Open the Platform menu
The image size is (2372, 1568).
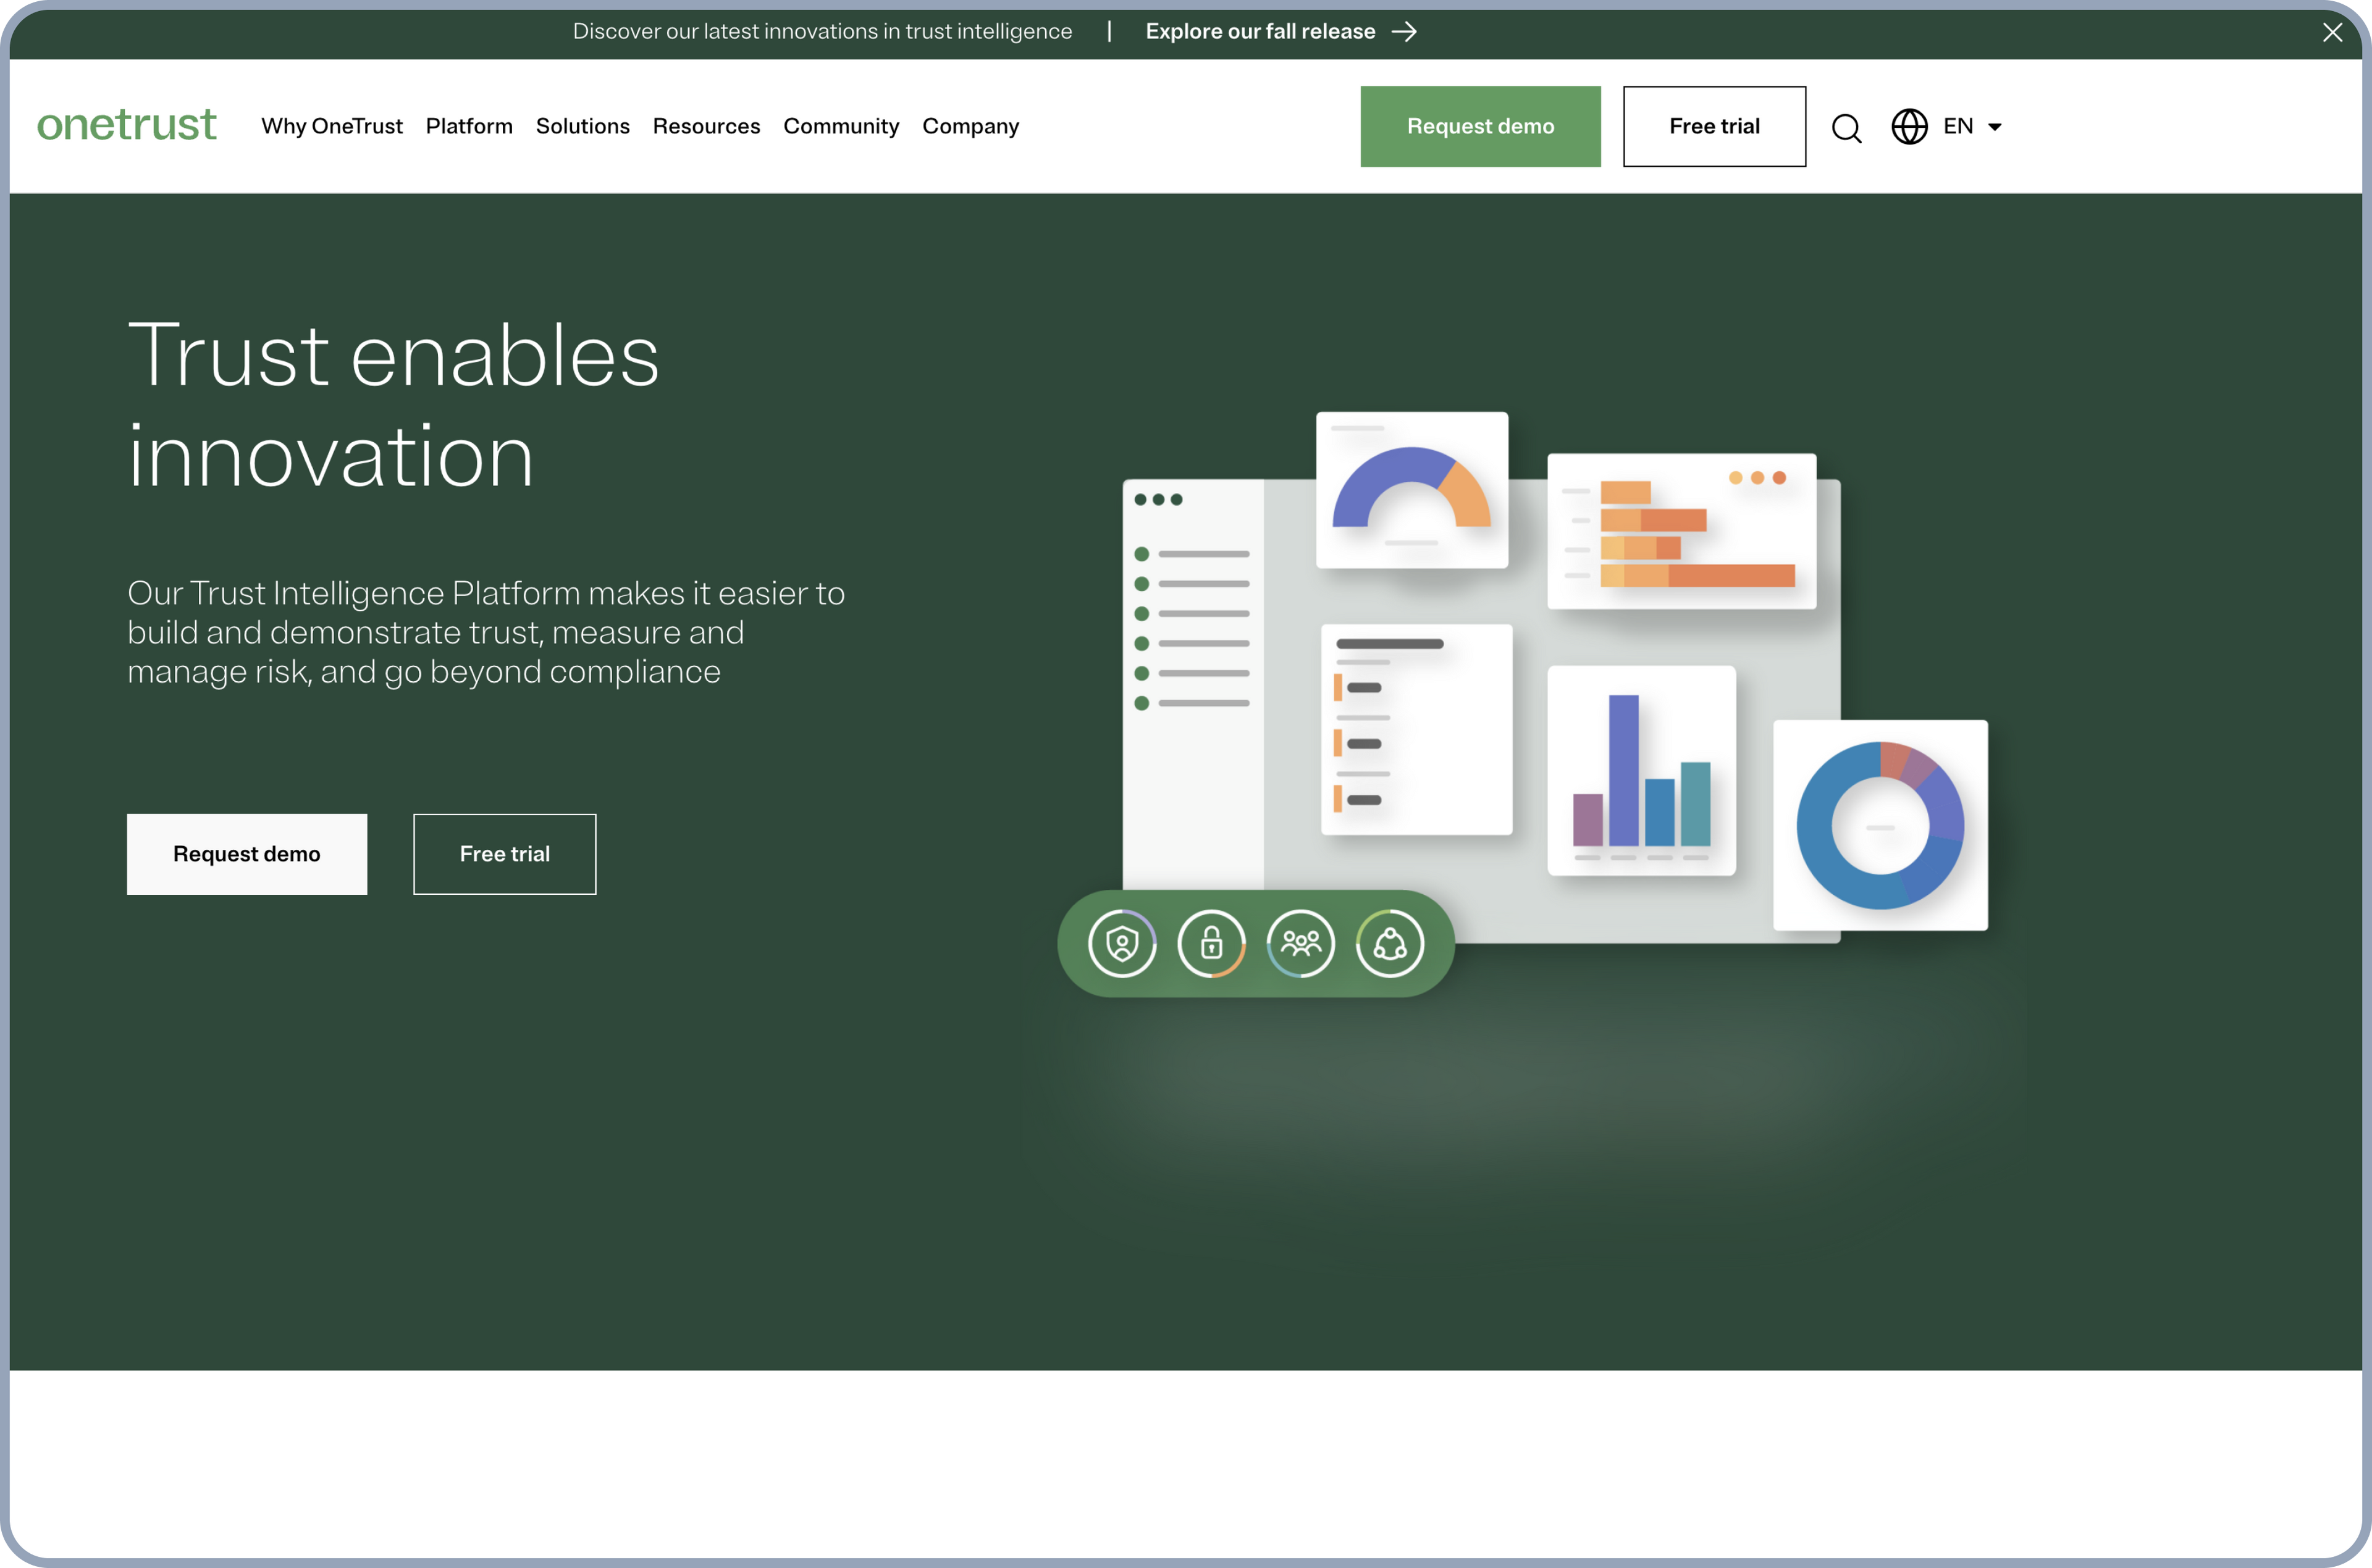[x=469, y=127]
